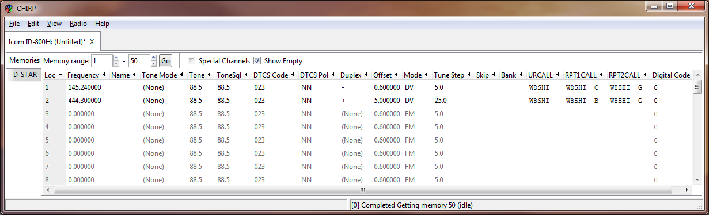Click the Mode column header
The height and width of the screenshot is (215, 709).
417,75
